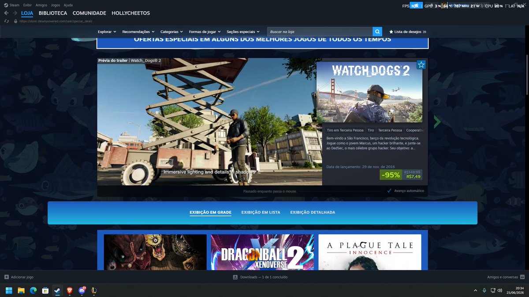Launch Microsoft Edge from the taskbar
529x297 pixels.
pos(33,290)
